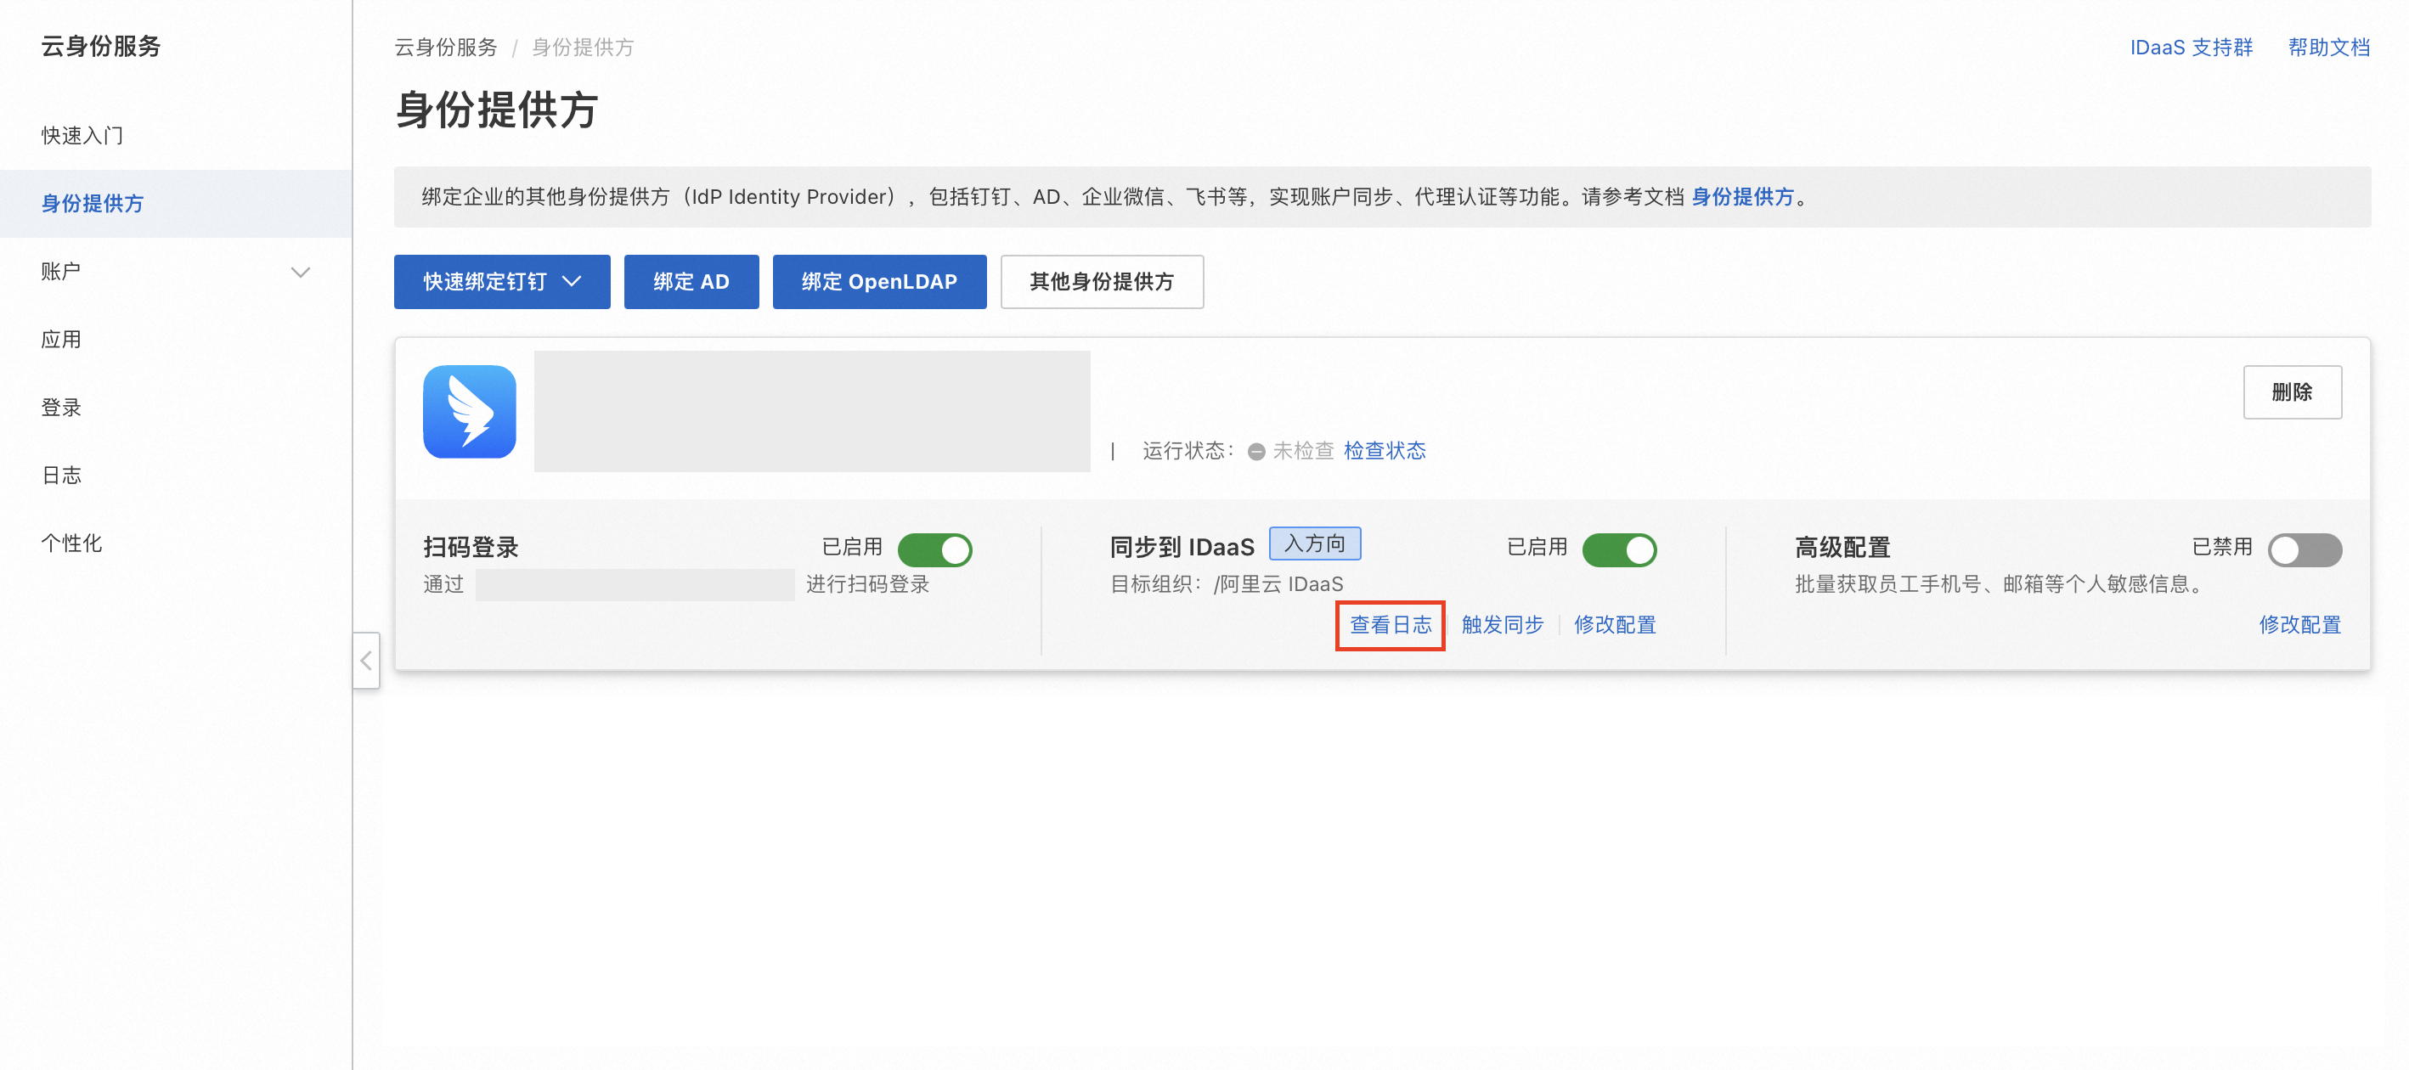
Task: Click the 云身份服务 breadcrumb
Action: [x=446, y=48]
